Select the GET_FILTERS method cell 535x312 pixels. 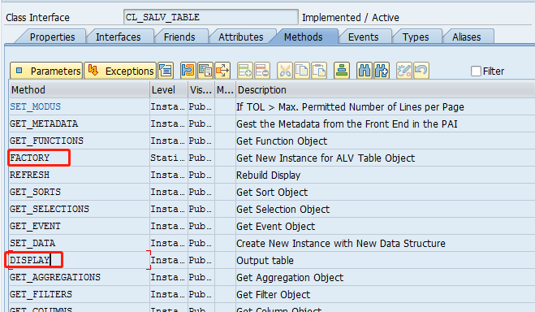click(80, 294)
